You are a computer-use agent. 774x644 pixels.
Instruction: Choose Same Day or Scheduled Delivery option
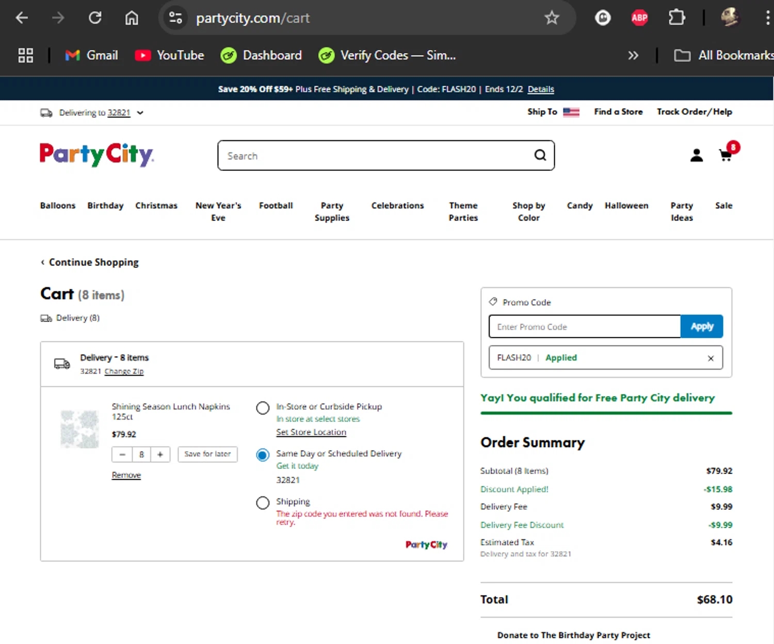coord(263,455)
